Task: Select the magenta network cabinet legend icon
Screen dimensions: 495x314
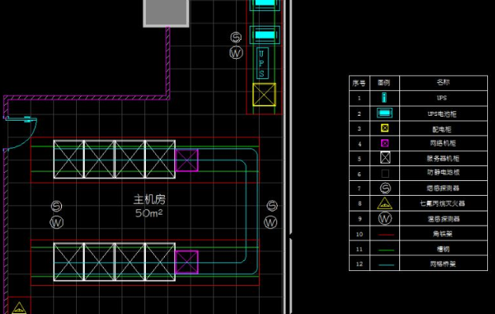Action: (385, 143)
